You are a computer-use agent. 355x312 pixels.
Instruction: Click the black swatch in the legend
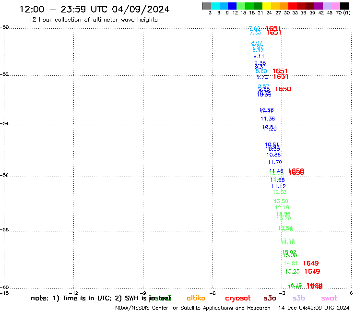point(344,6)
